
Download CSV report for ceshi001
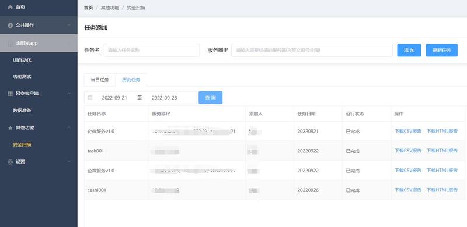[408, 190]
